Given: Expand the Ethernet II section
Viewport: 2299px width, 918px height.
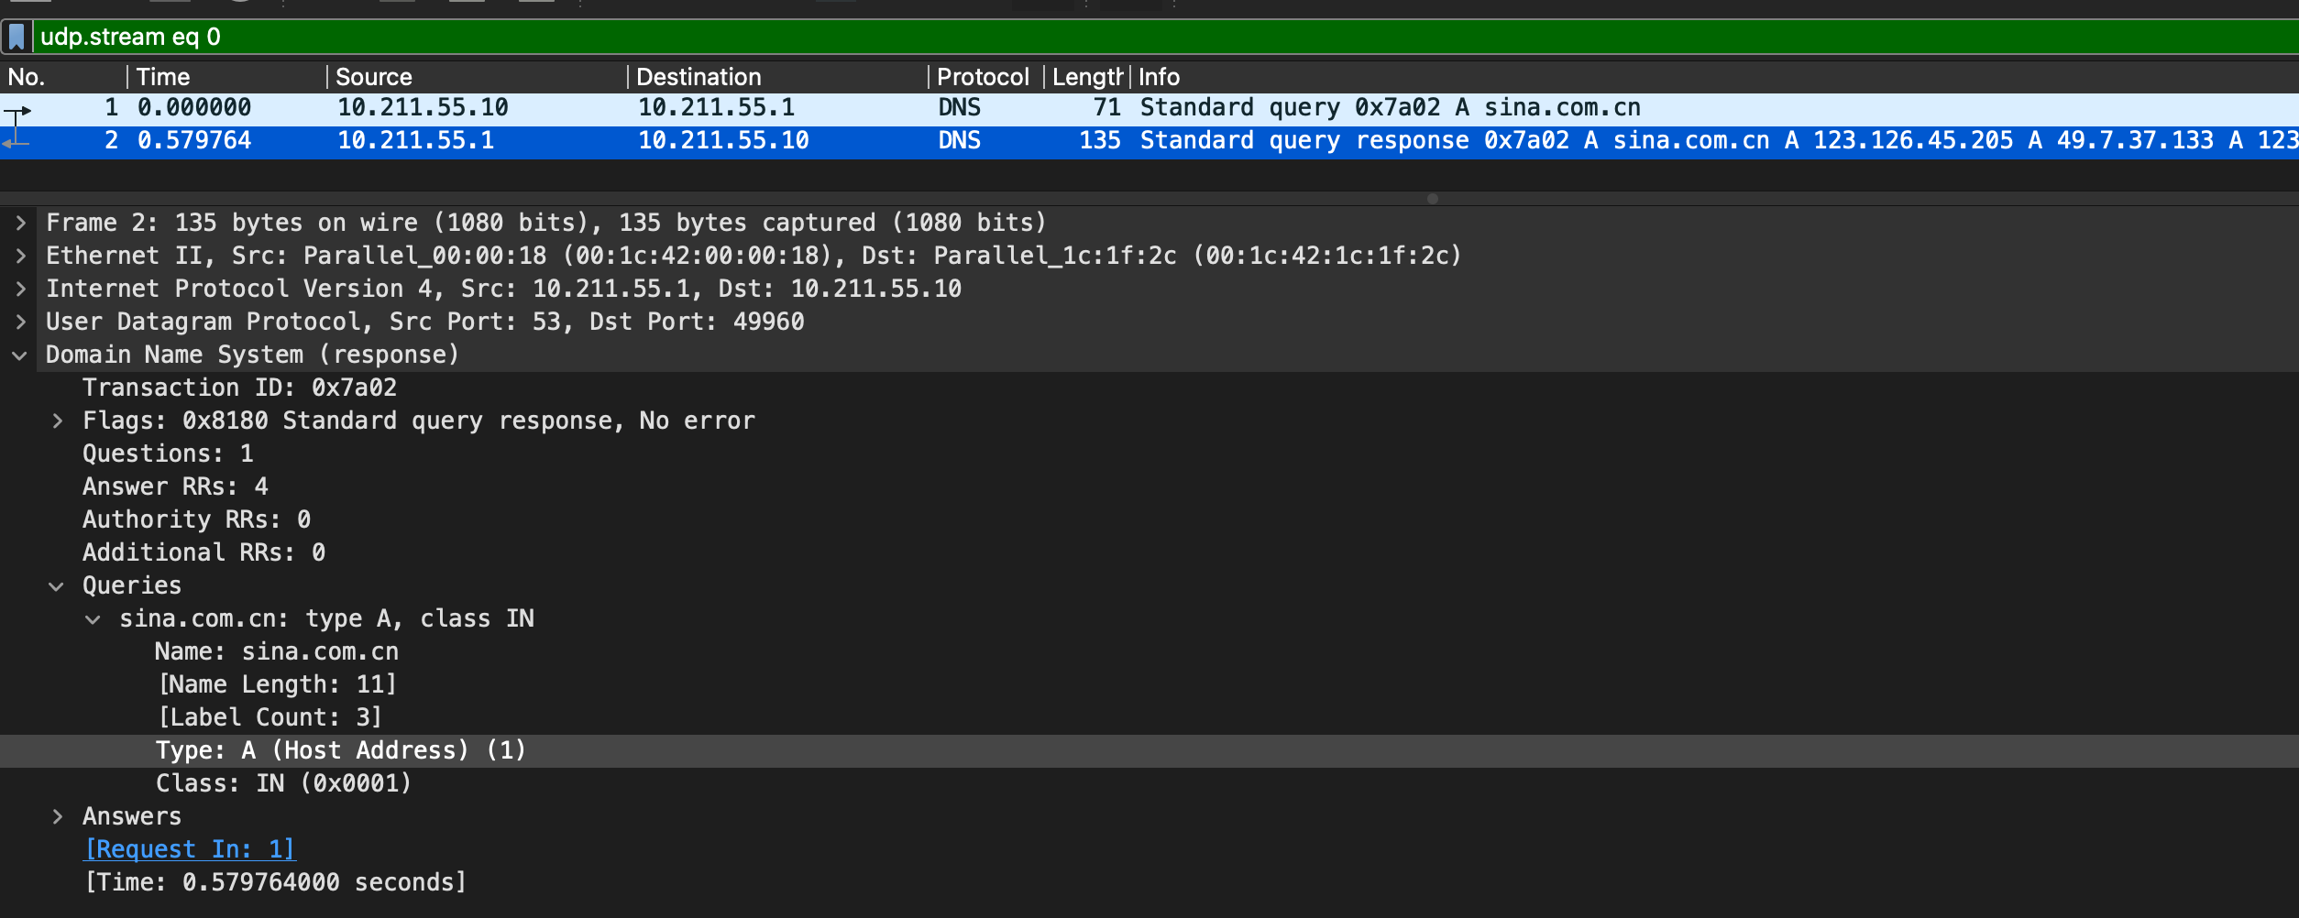Looking at the screenshot, I should pyautogui.click(x=20, y=256).
